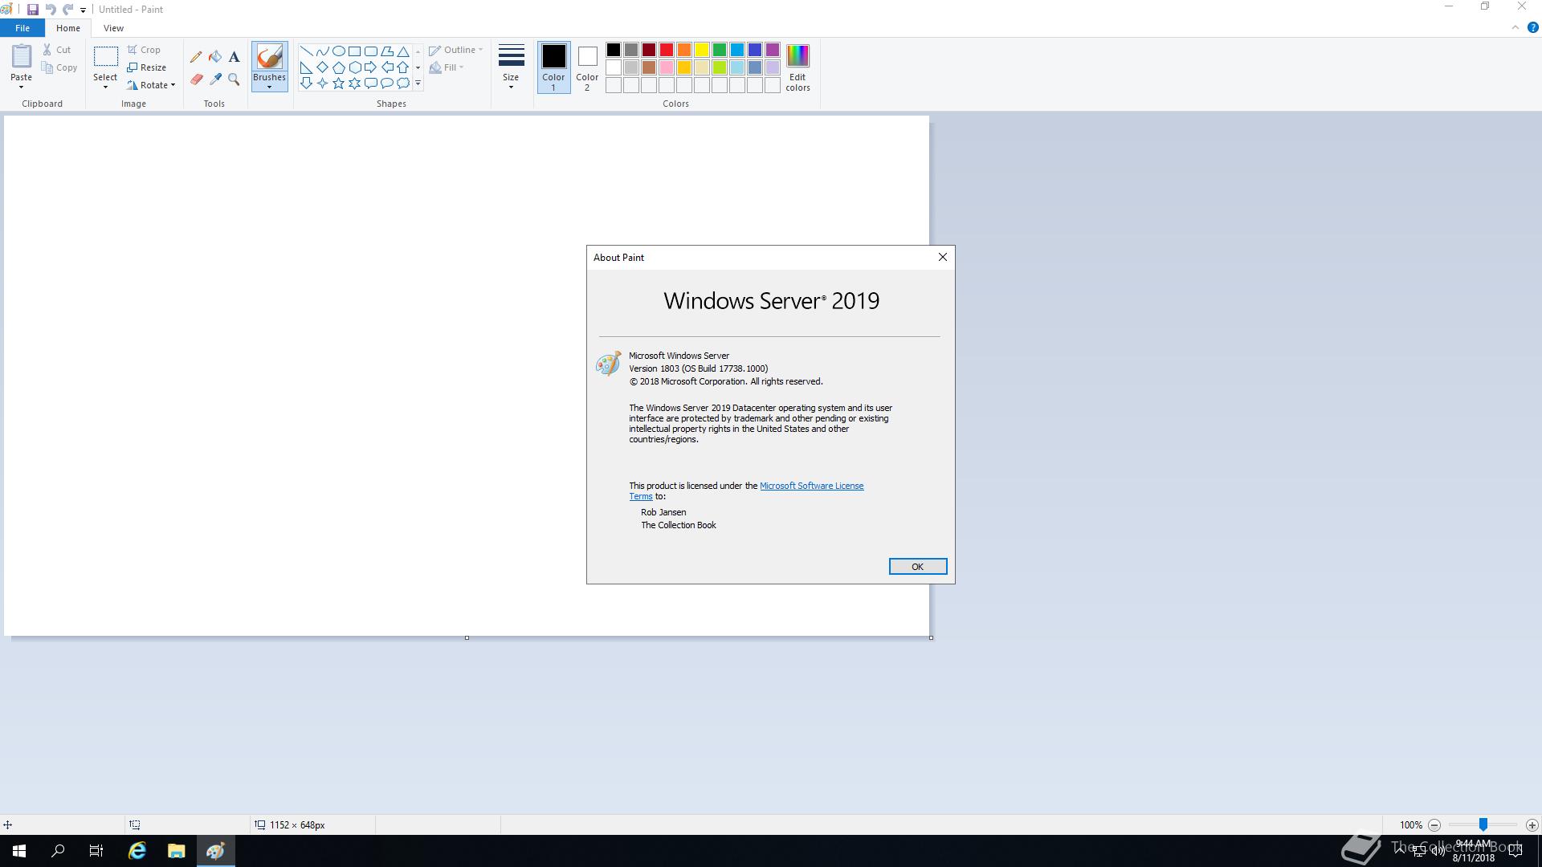Screen dimensions: 1542x867
Task: Activate Color 1 foreground selector
Action: 553,67
